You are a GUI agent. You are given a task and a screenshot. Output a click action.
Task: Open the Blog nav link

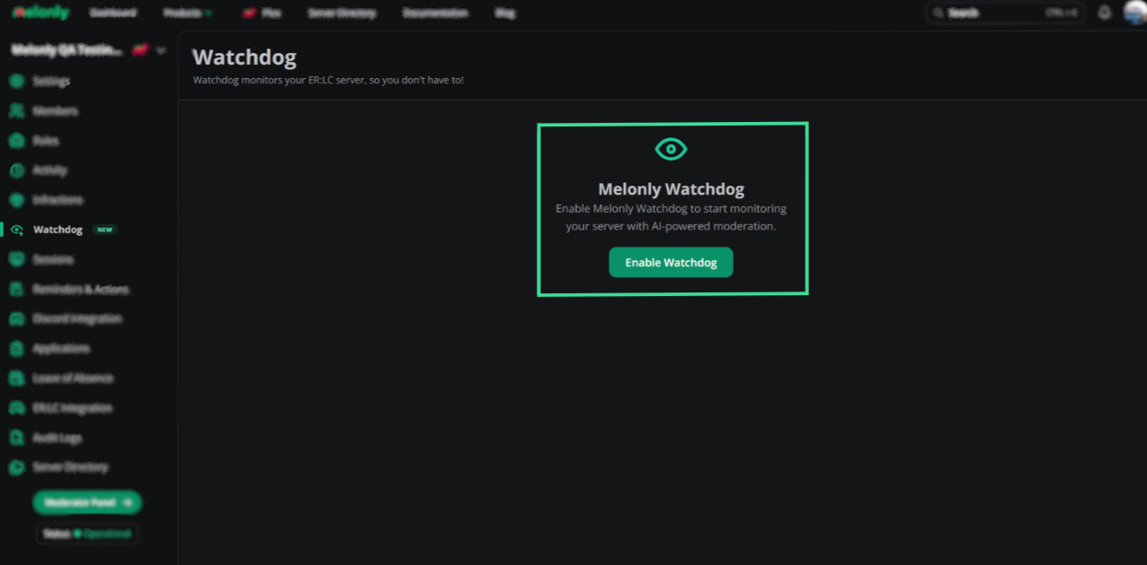pyautogui.click(x=505, y=13)
